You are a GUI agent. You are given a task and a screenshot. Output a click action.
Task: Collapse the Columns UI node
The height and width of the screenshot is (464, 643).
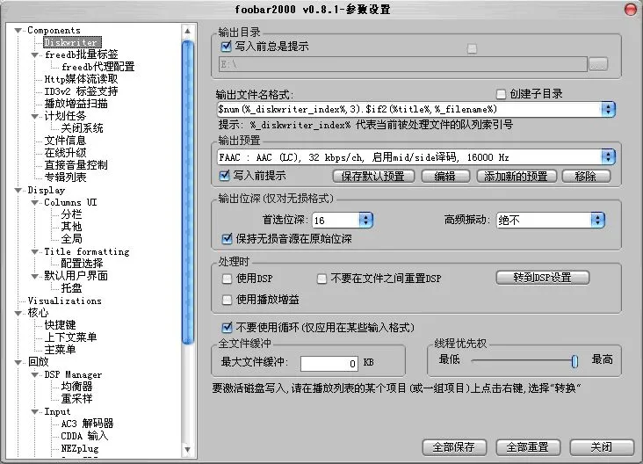(x=35, y=203)
